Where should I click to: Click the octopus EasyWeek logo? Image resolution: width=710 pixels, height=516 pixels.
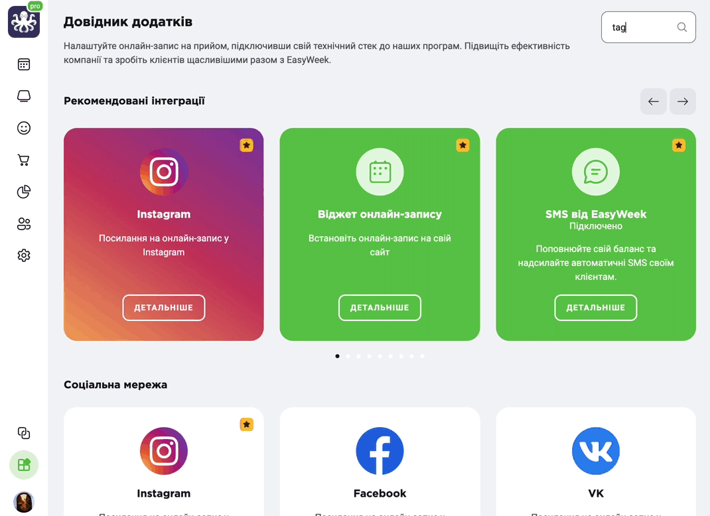(x=23, y=22)
